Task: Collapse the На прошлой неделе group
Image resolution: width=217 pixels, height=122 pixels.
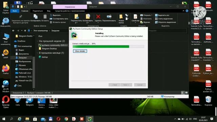Action: pyautogui.click(x=38, y=41)
